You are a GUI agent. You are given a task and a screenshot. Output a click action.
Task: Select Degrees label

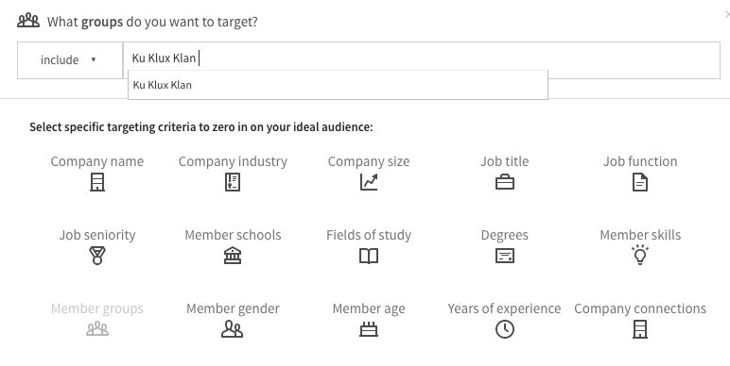[x=505, y=235]
